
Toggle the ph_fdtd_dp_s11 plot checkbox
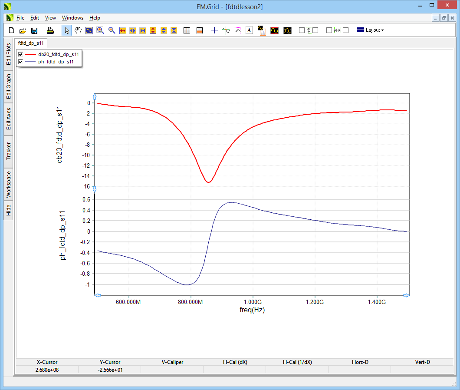coord(20,62)
